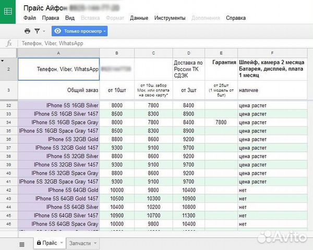313x250 pixels.
Task: Select cell 'IPhone 5S 32GB Silver' in row 38
Action: pyautogui.click(x=58, y=156)
